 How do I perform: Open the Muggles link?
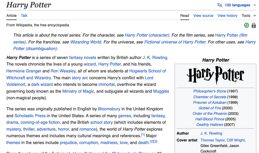click(x=161, y=91)
